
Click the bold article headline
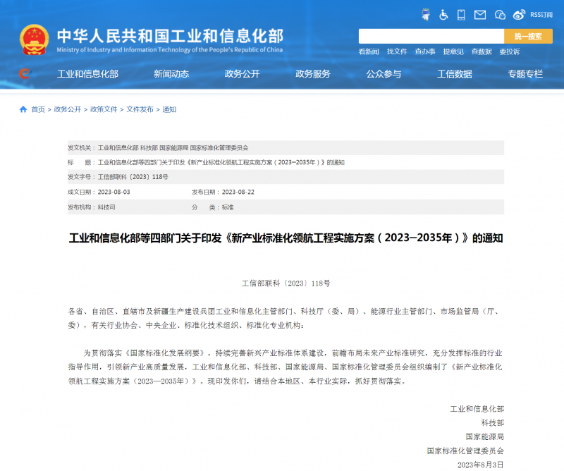pos(286,238)
